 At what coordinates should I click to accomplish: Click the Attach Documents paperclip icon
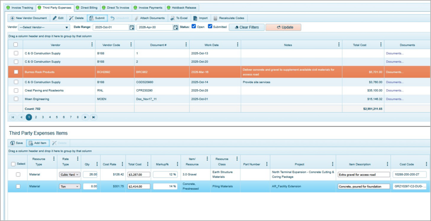(136, 18)
